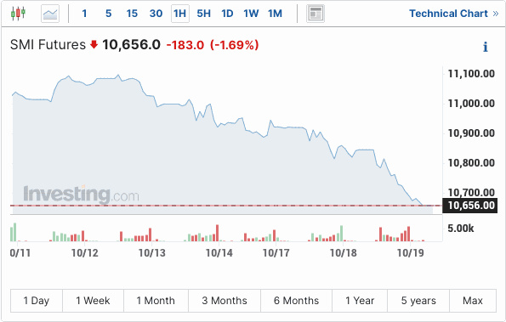Set interval to 15 minutes
The width and height of the screenshot is (506, 322).
coord(132,14)
